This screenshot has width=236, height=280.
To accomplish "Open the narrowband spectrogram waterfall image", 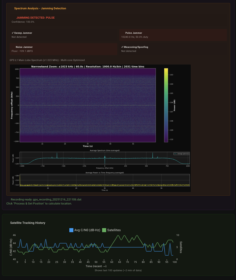I will coord(87,105).
